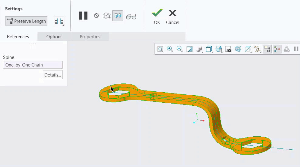
Task: Click the Refit zoom icon
Action: point(160,49)
